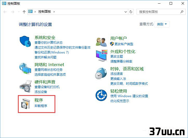Viewport: 188px width, 138px height.
Task: Open 轻松使用 category heading
Action: 119,91
